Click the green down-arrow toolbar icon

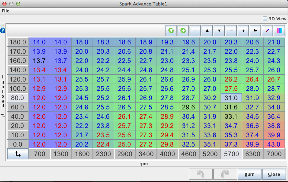pyautogui.click(x=183, y=31)
